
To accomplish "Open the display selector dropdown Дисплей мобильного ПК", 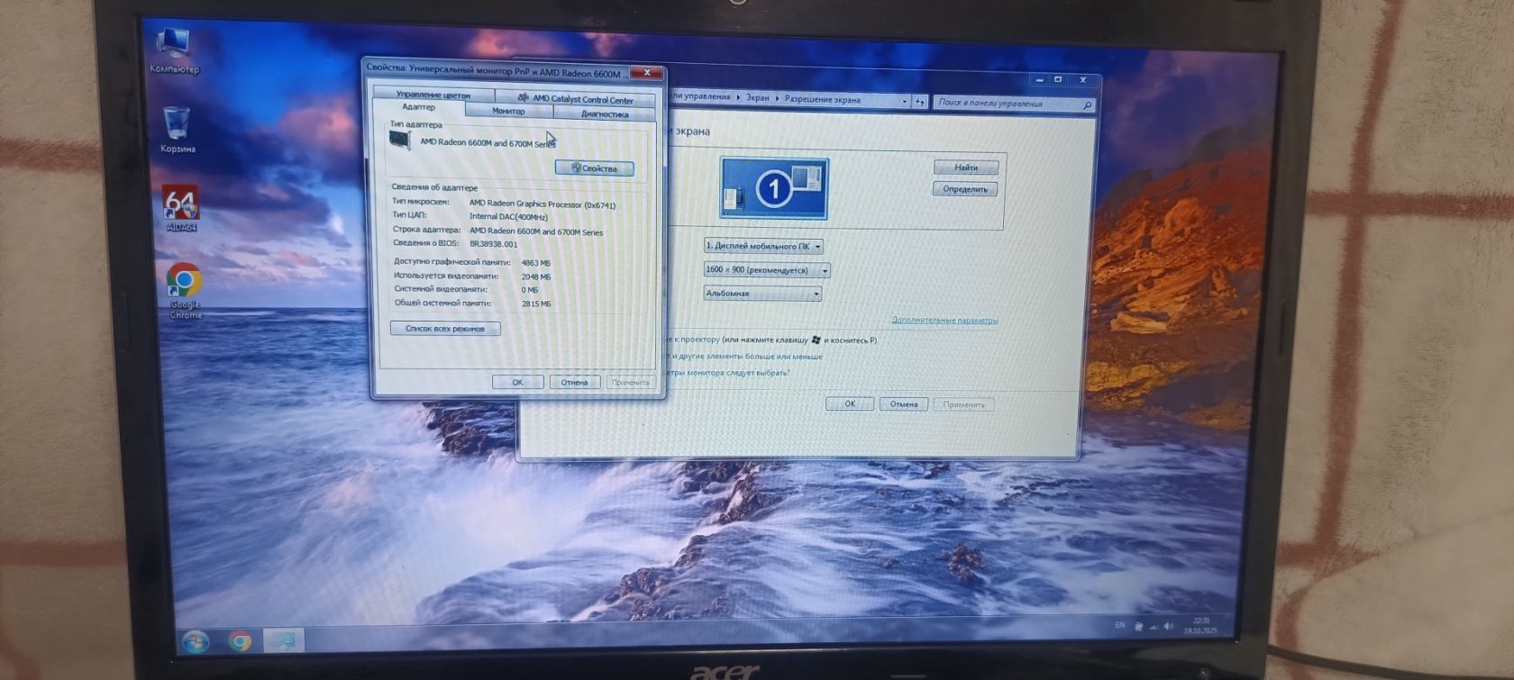I will (763, 246).
